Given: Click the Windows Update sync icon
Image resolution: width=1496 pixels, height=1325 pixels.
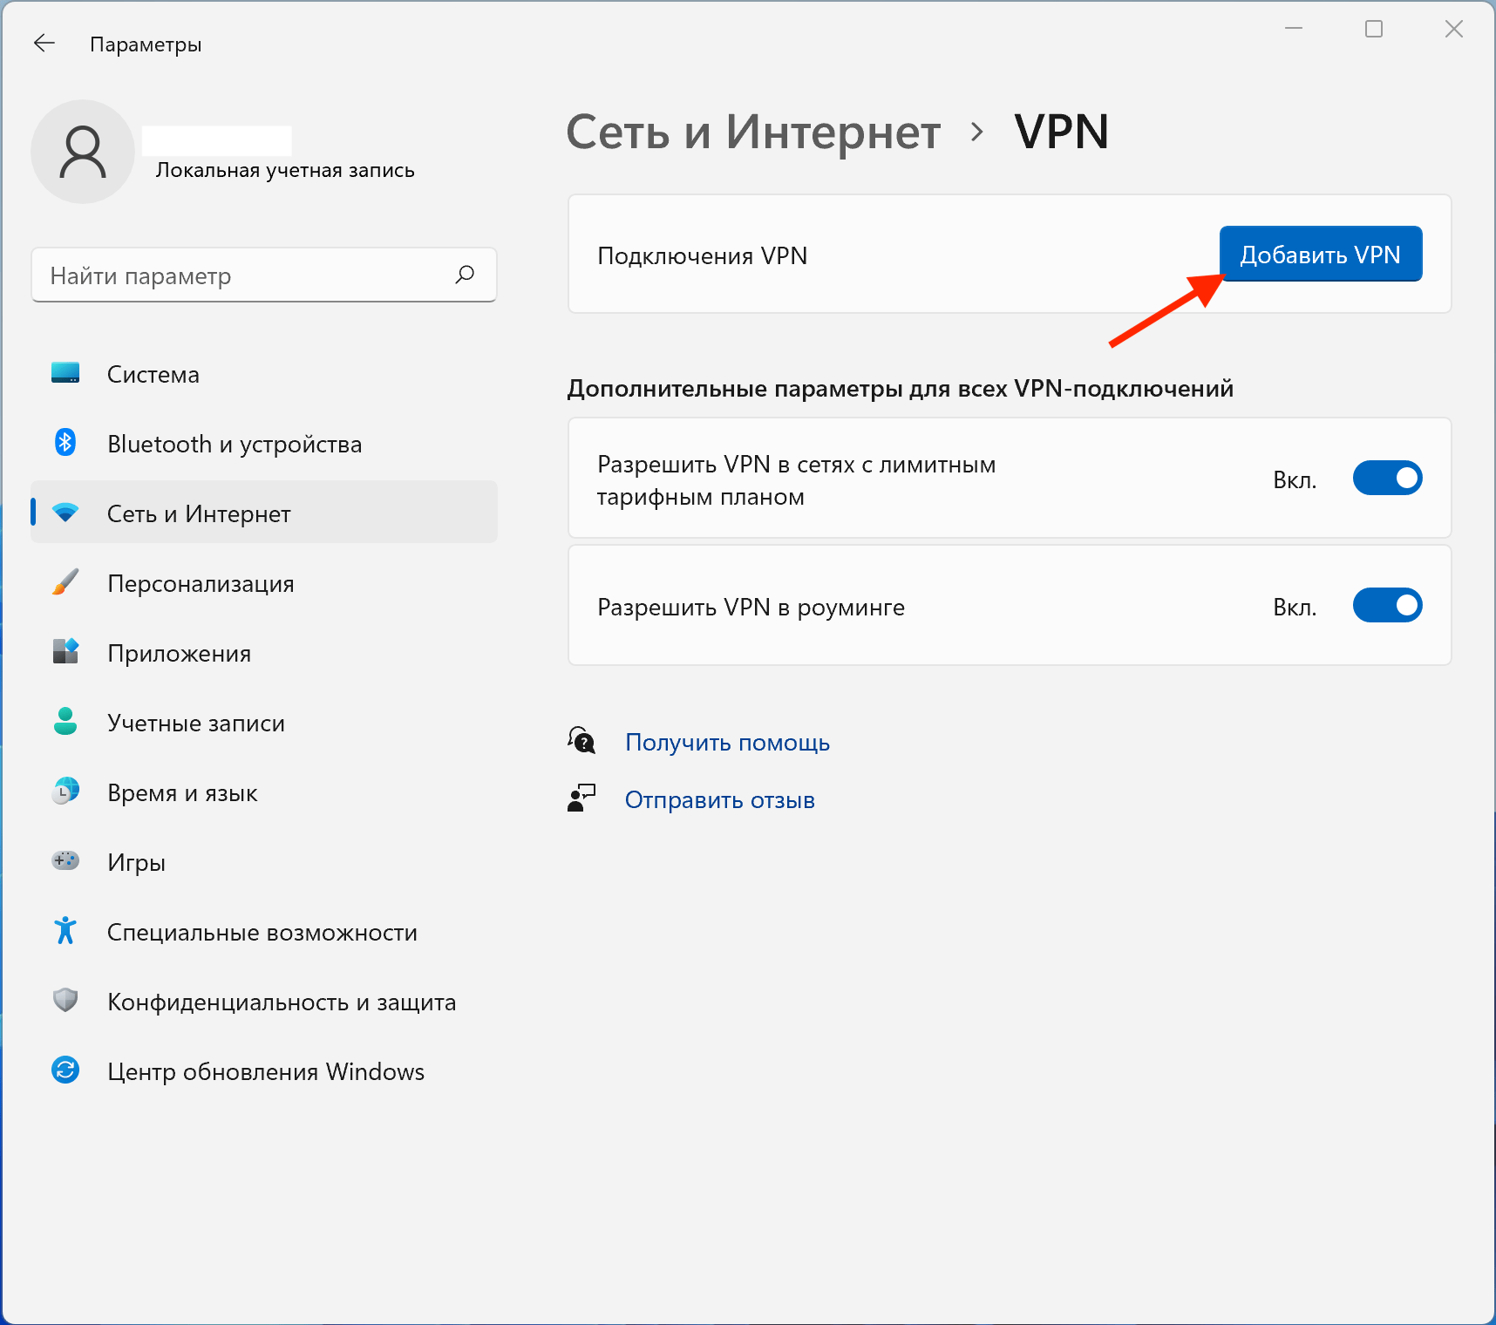Looking at the screenshot, I should click(65, 1070).
